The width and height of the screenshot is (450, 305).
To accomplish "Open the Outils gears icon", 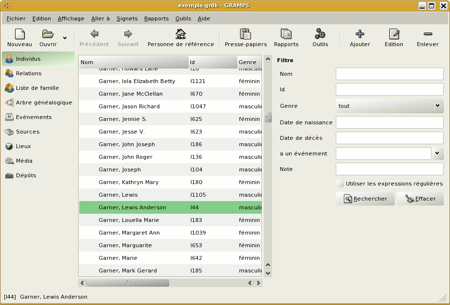I will (x=320, y=34).
